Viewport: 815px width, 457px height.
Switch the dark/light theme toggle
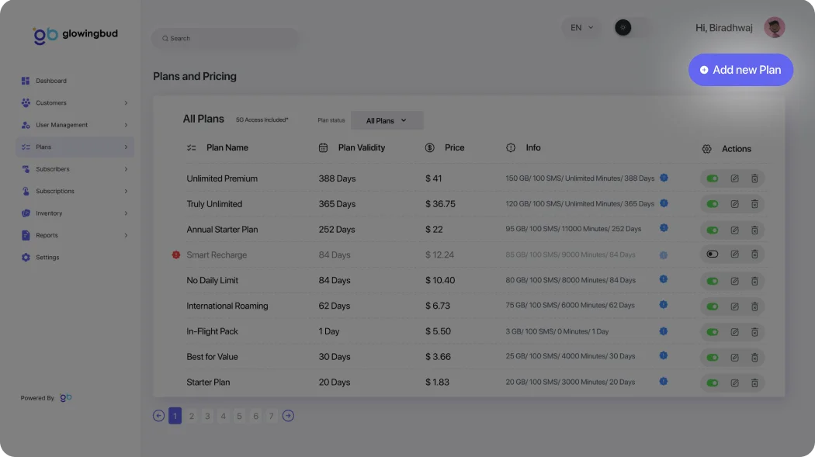(633, 28)
